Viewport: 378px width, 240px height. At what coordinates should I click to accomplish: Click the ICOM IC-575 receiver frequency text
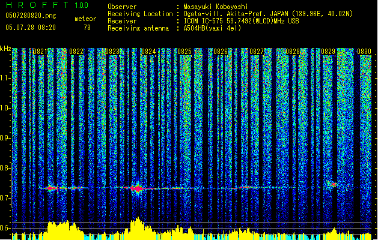click(241, 21)
